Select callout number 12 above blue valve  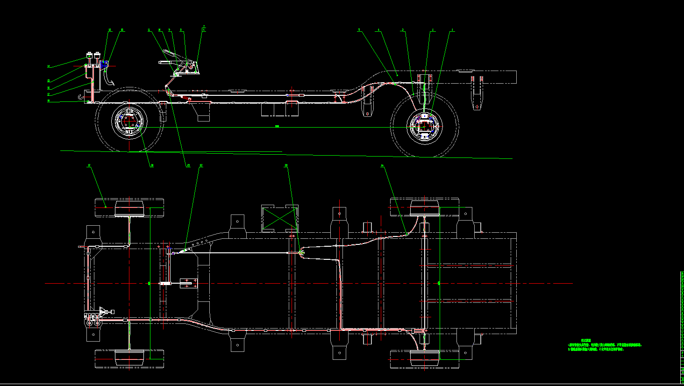(x=122, y=30)
